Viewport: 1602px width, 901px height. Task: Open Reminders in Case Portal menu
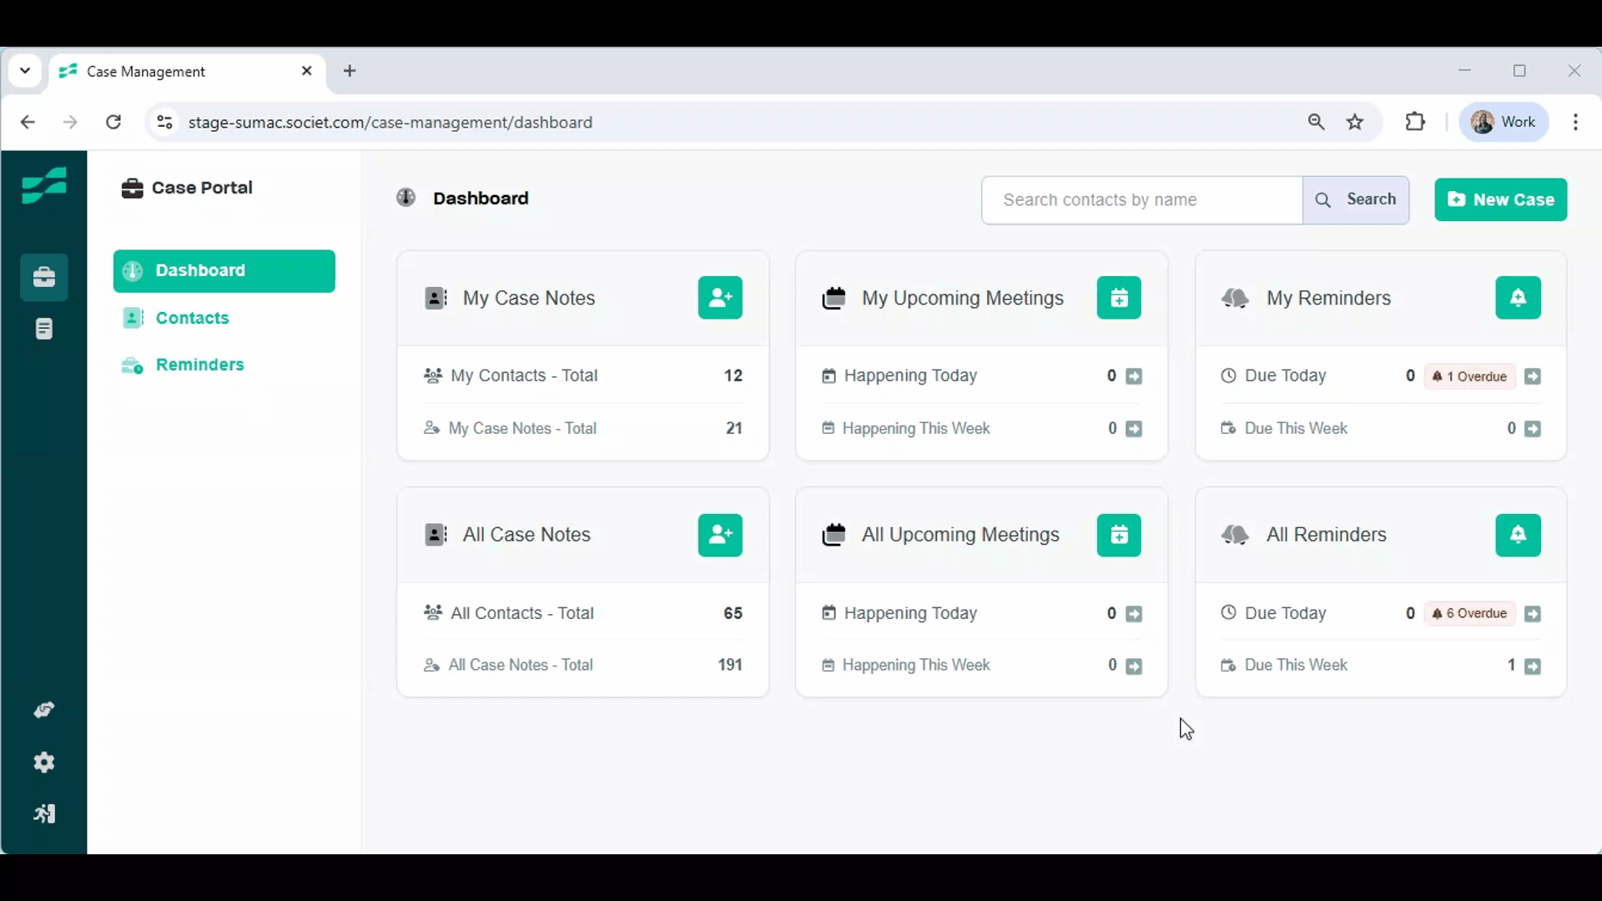(199, 365)
